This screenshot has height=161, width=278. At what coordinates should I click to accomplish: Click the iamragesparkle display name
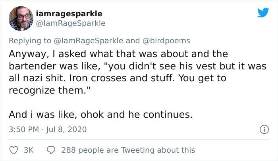(69, 14)
